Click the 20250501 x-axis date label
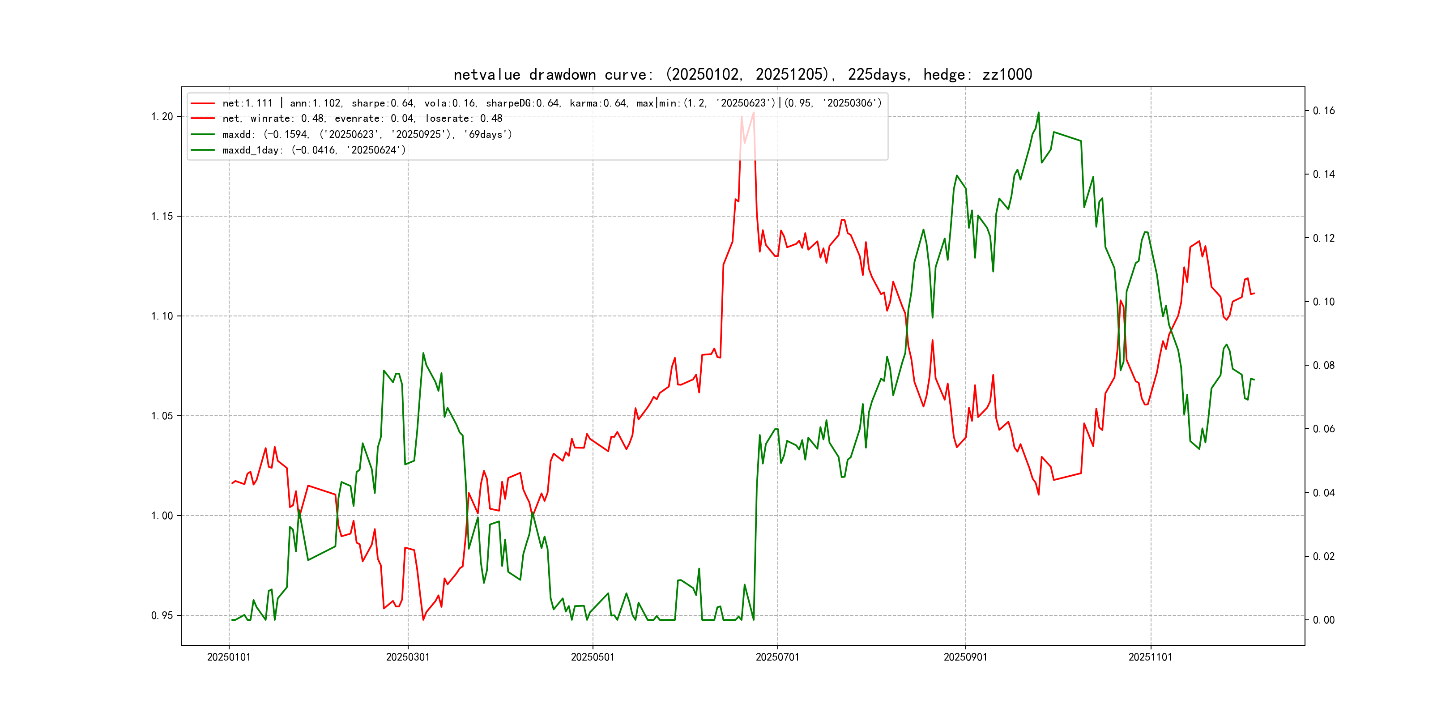Image resolution: width=1450 pixels, height=725 pixels. pyautogui.click(x=592, y=657)
